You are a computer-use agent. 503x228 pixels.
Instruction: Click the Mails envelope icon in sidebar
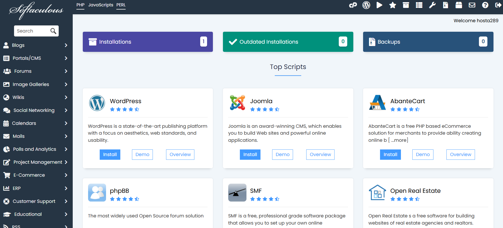point(6,136)
